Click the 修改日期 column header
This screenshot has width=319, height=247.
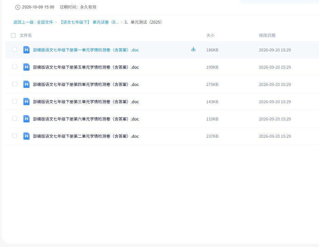click(x=267, y=36)
